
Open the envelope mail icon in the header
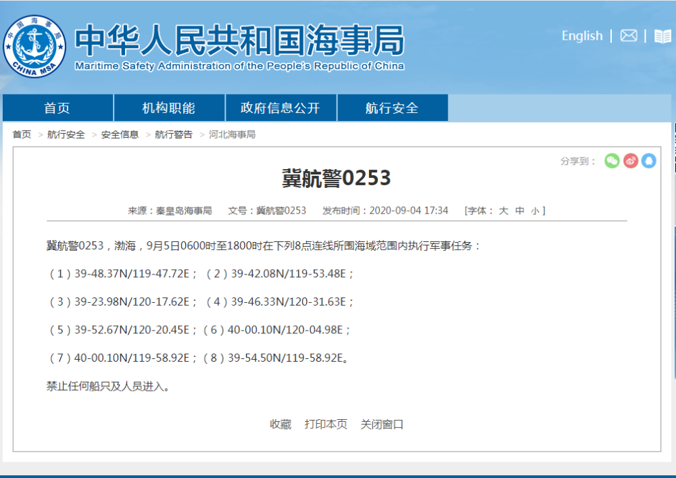coord(629,36)
